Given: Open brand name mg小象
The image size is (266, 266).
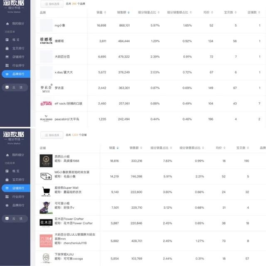Looking at the screenshot, I should click(x=60, y=25).
